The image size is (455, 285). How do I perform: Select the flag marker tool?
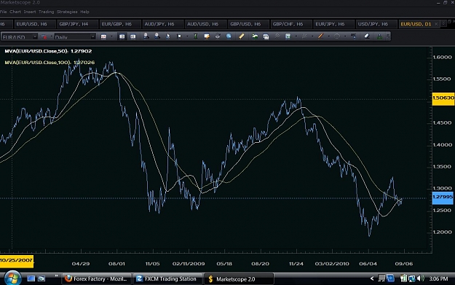[179, 36]
